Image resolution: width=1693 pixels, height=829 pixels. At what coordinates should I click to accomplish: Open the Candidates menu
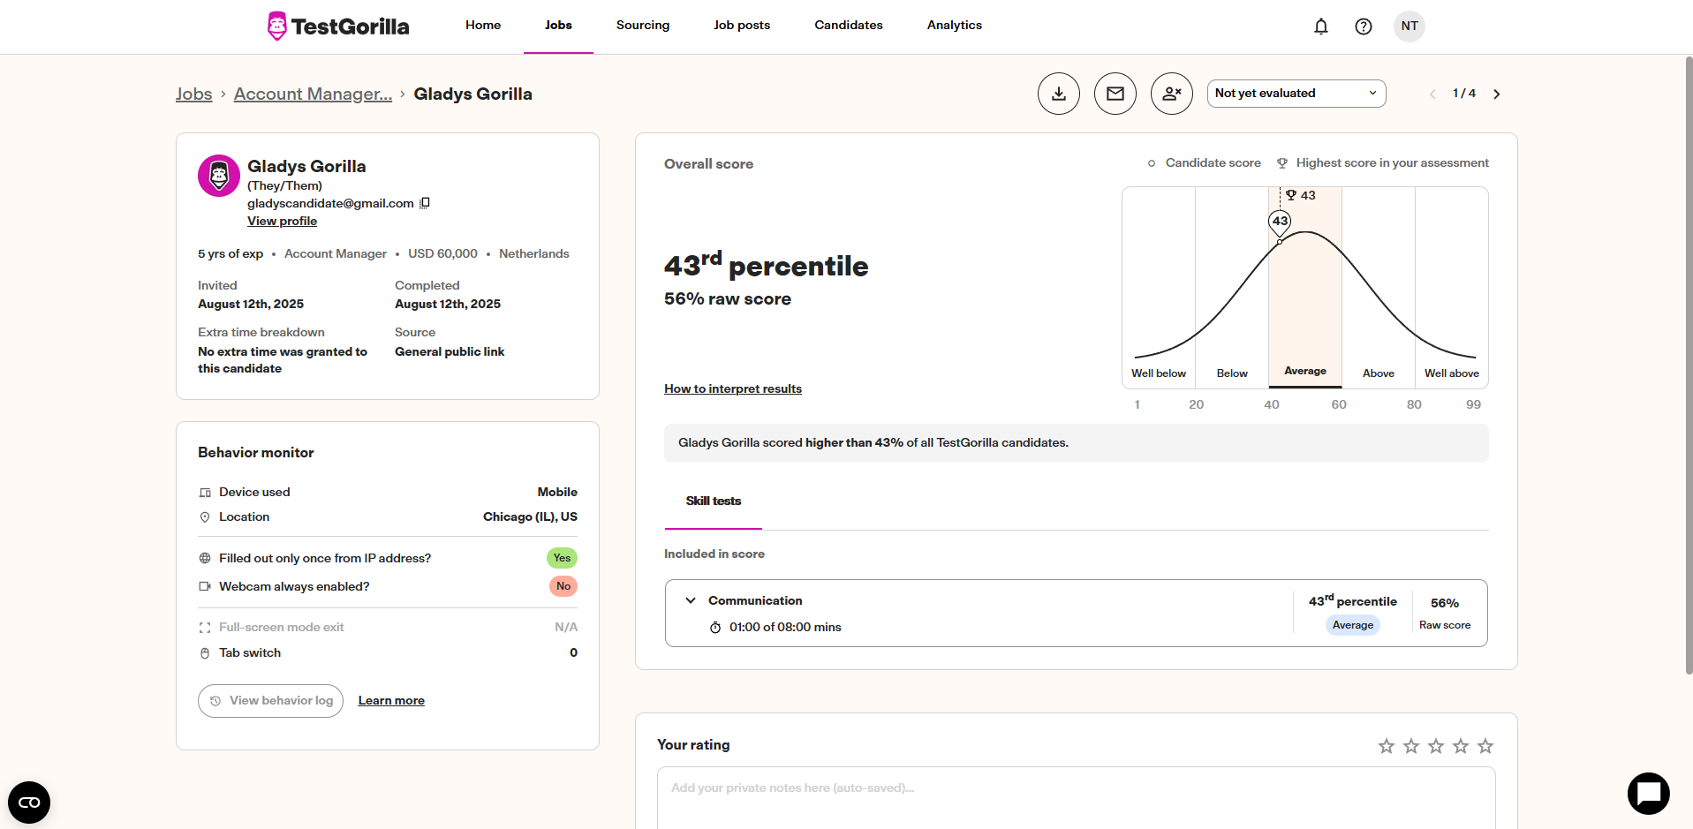coord(848,26)
